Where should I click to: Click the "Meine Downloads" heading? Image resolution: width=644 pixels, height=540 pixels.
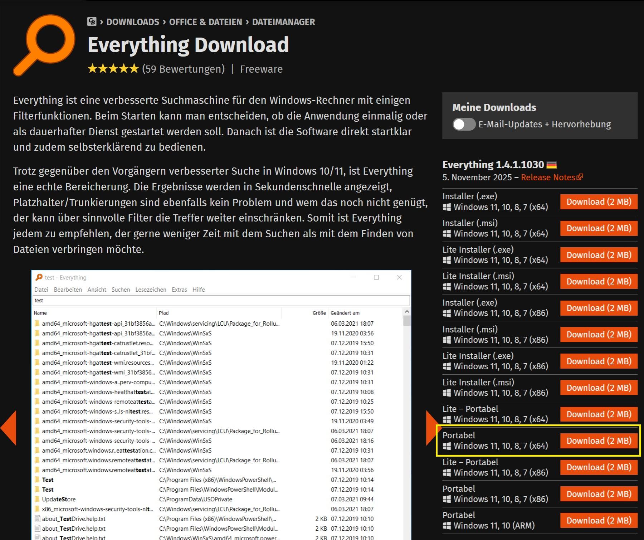(x=494, y=107)
